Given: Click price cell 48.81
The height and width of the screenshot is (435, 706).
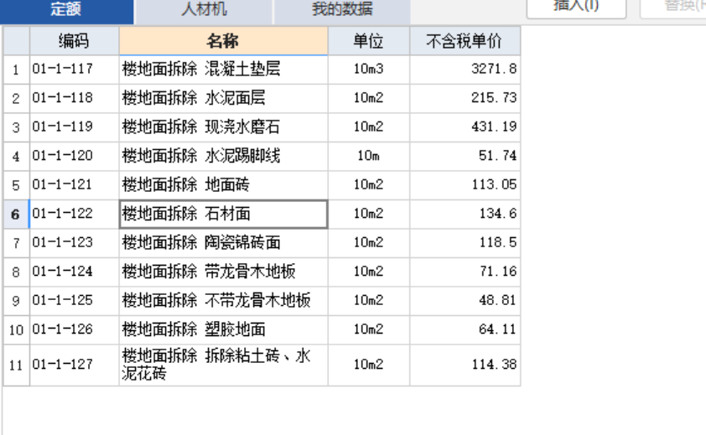Looking at the screenshot, I should [465, 300].
